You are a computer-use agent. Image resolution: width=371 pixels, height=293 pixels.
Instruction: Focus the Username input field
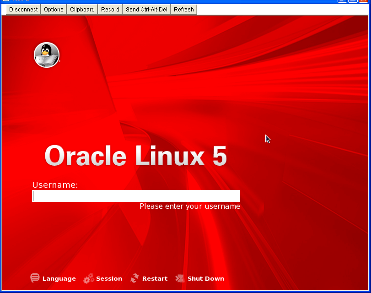tap(136, 196)
